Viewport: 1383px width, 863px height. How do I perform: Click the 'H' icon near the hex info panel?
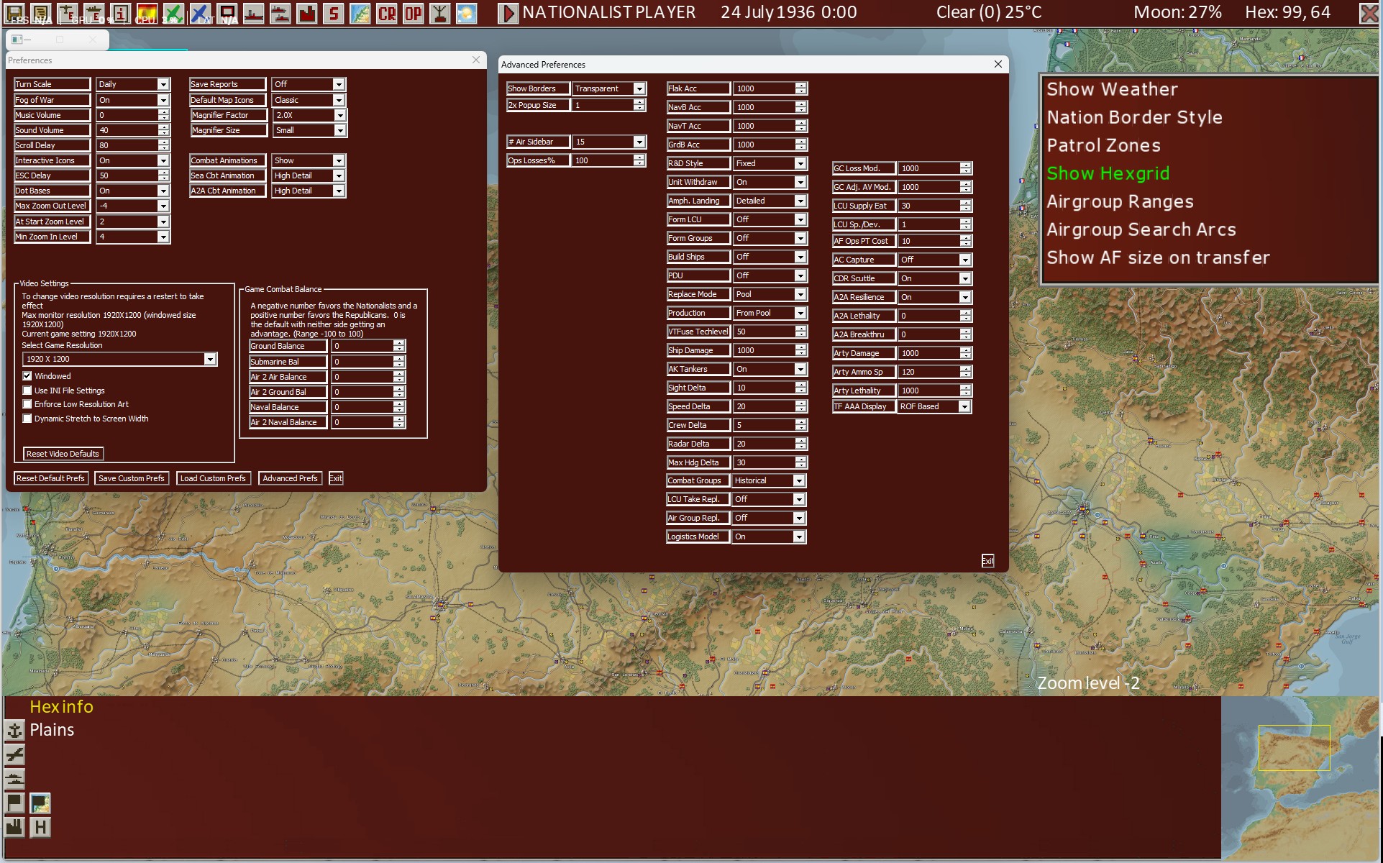tap(40, 827)
